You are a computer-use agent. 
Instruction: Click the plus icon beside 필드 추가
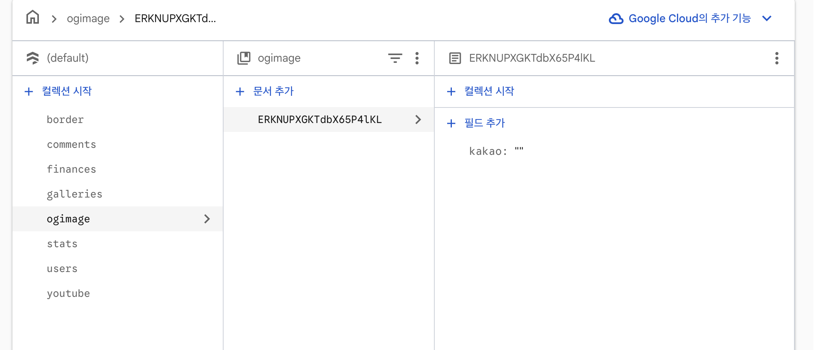pyautogui.click(x=451, y=123)
